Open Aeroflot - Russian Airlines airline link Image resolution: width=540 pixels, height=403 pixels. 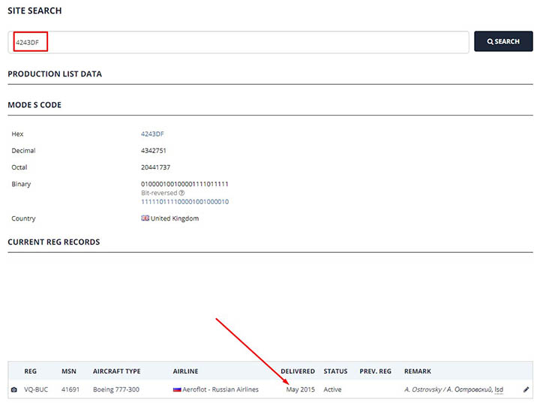pyautogui.click(x=221, y=390)
